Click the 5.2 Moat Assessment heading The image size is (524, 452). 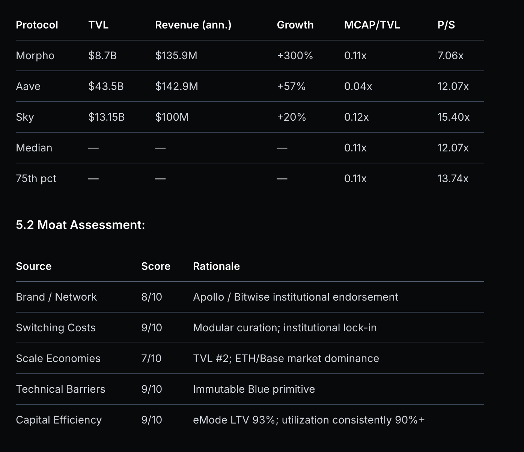click(80, 225)
